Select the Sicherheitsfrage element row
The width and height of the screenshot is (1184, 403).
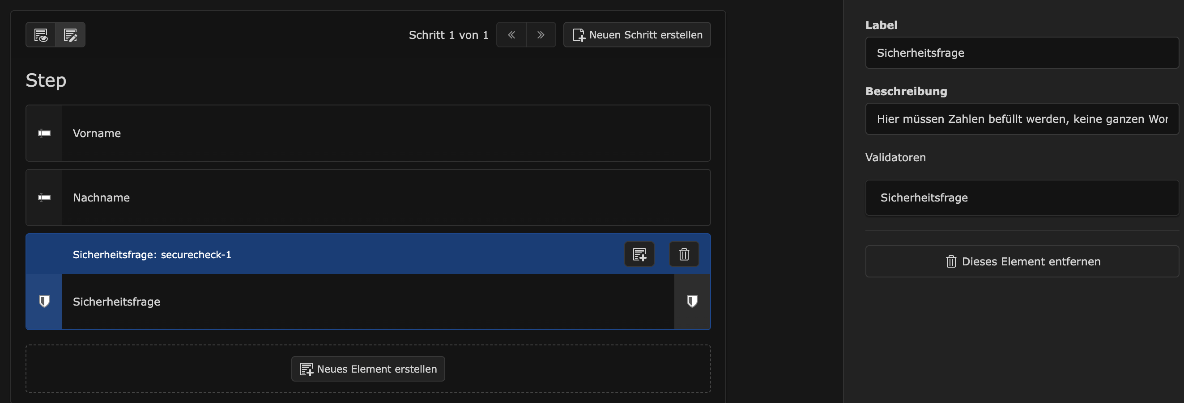point(368,302)
